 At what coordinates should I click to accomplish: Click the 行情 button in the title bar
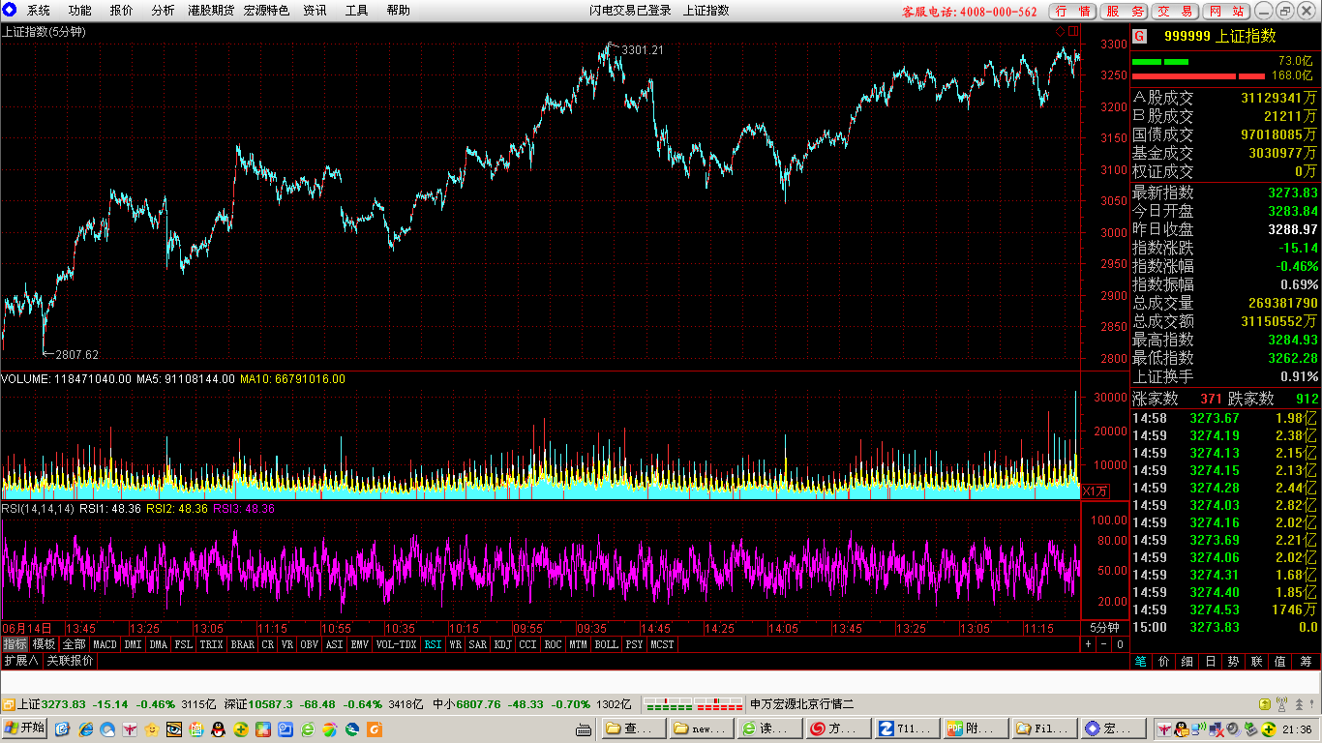click(x=1073, y=11)
